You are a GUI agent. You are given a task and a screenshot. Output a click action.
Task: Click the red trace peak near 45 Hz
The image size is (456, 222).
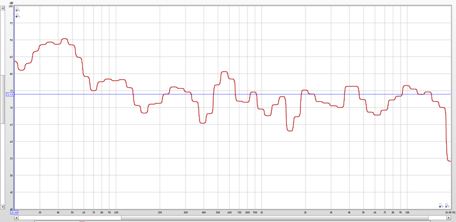point(64,39)
